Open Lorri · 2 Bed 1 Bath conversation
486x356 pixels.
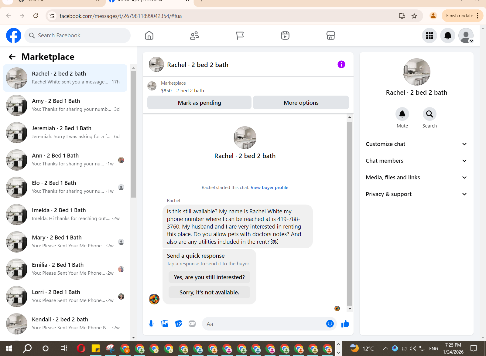click(x=65, y=297)
